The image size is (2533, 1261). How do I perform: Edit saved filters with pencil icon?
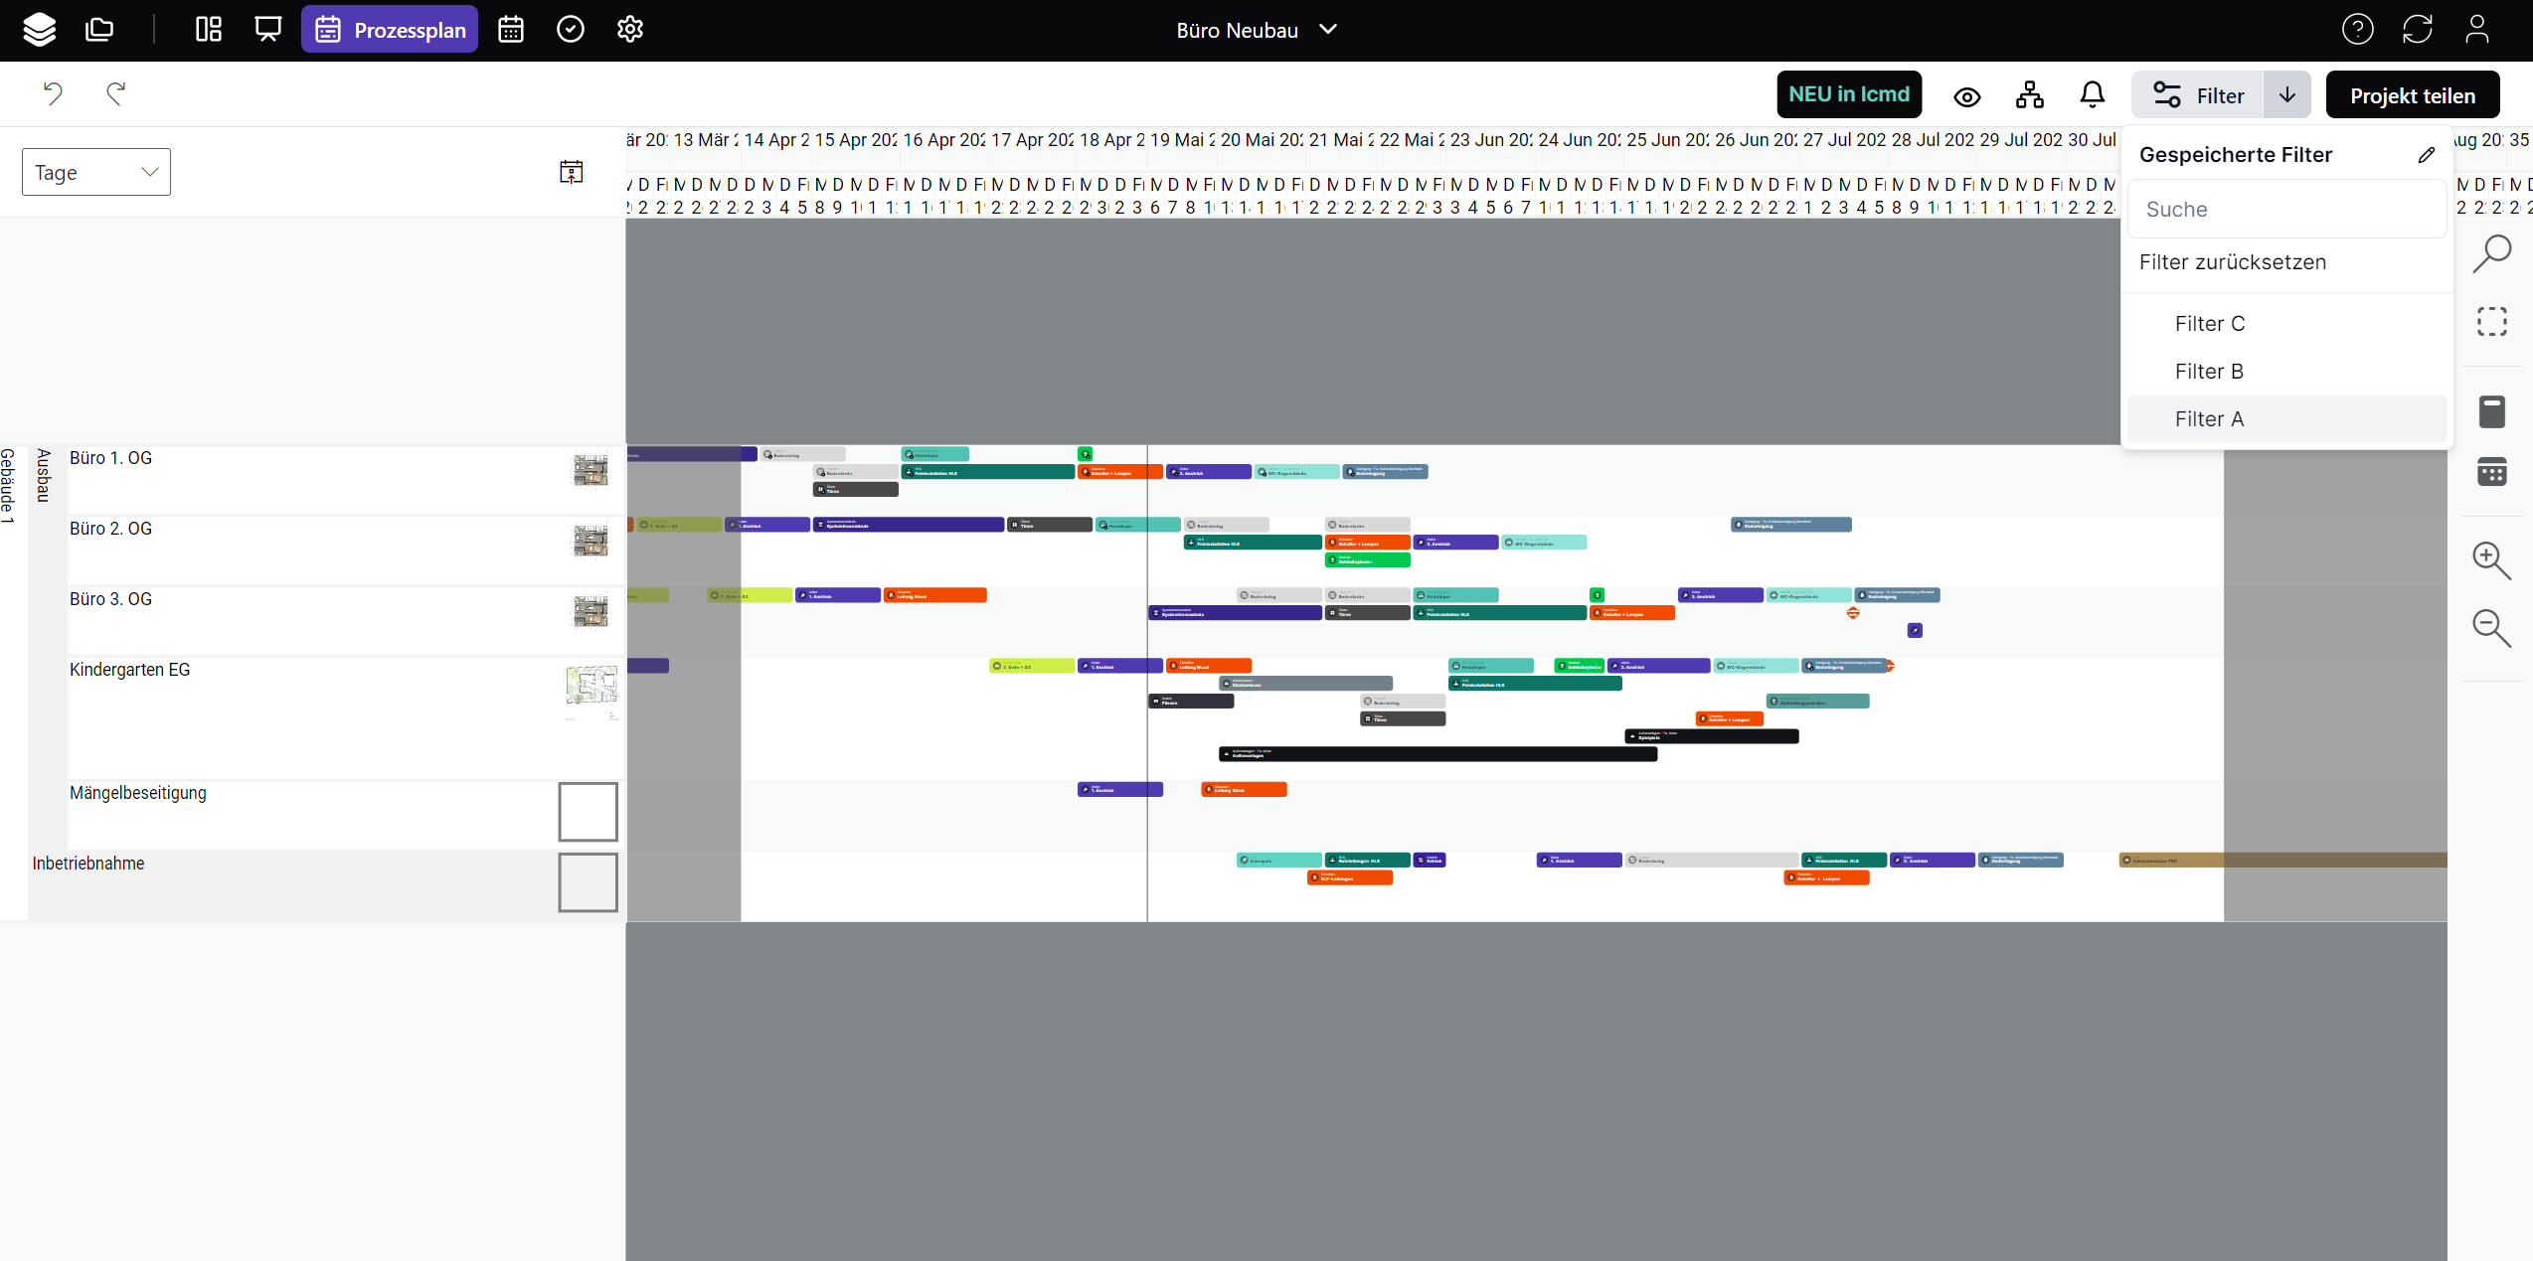[2427, 155]
